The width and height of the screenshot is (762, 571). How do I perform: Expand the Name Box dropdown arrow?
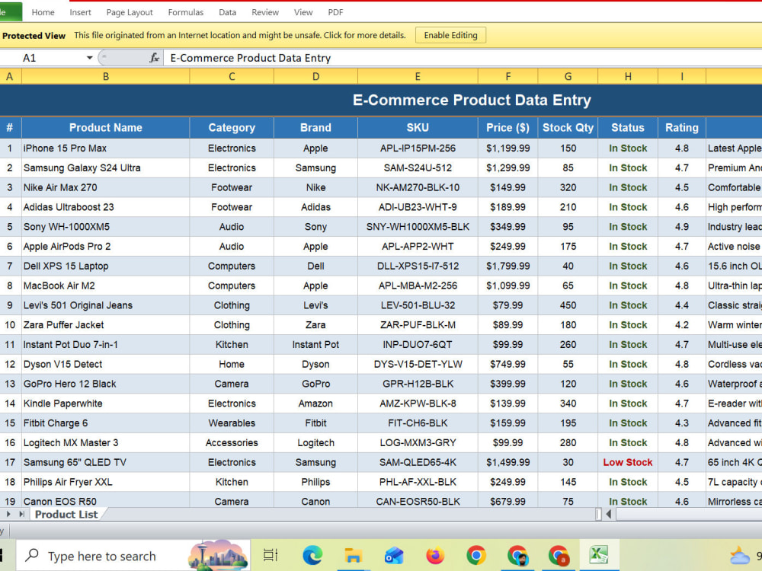(89, 58)
